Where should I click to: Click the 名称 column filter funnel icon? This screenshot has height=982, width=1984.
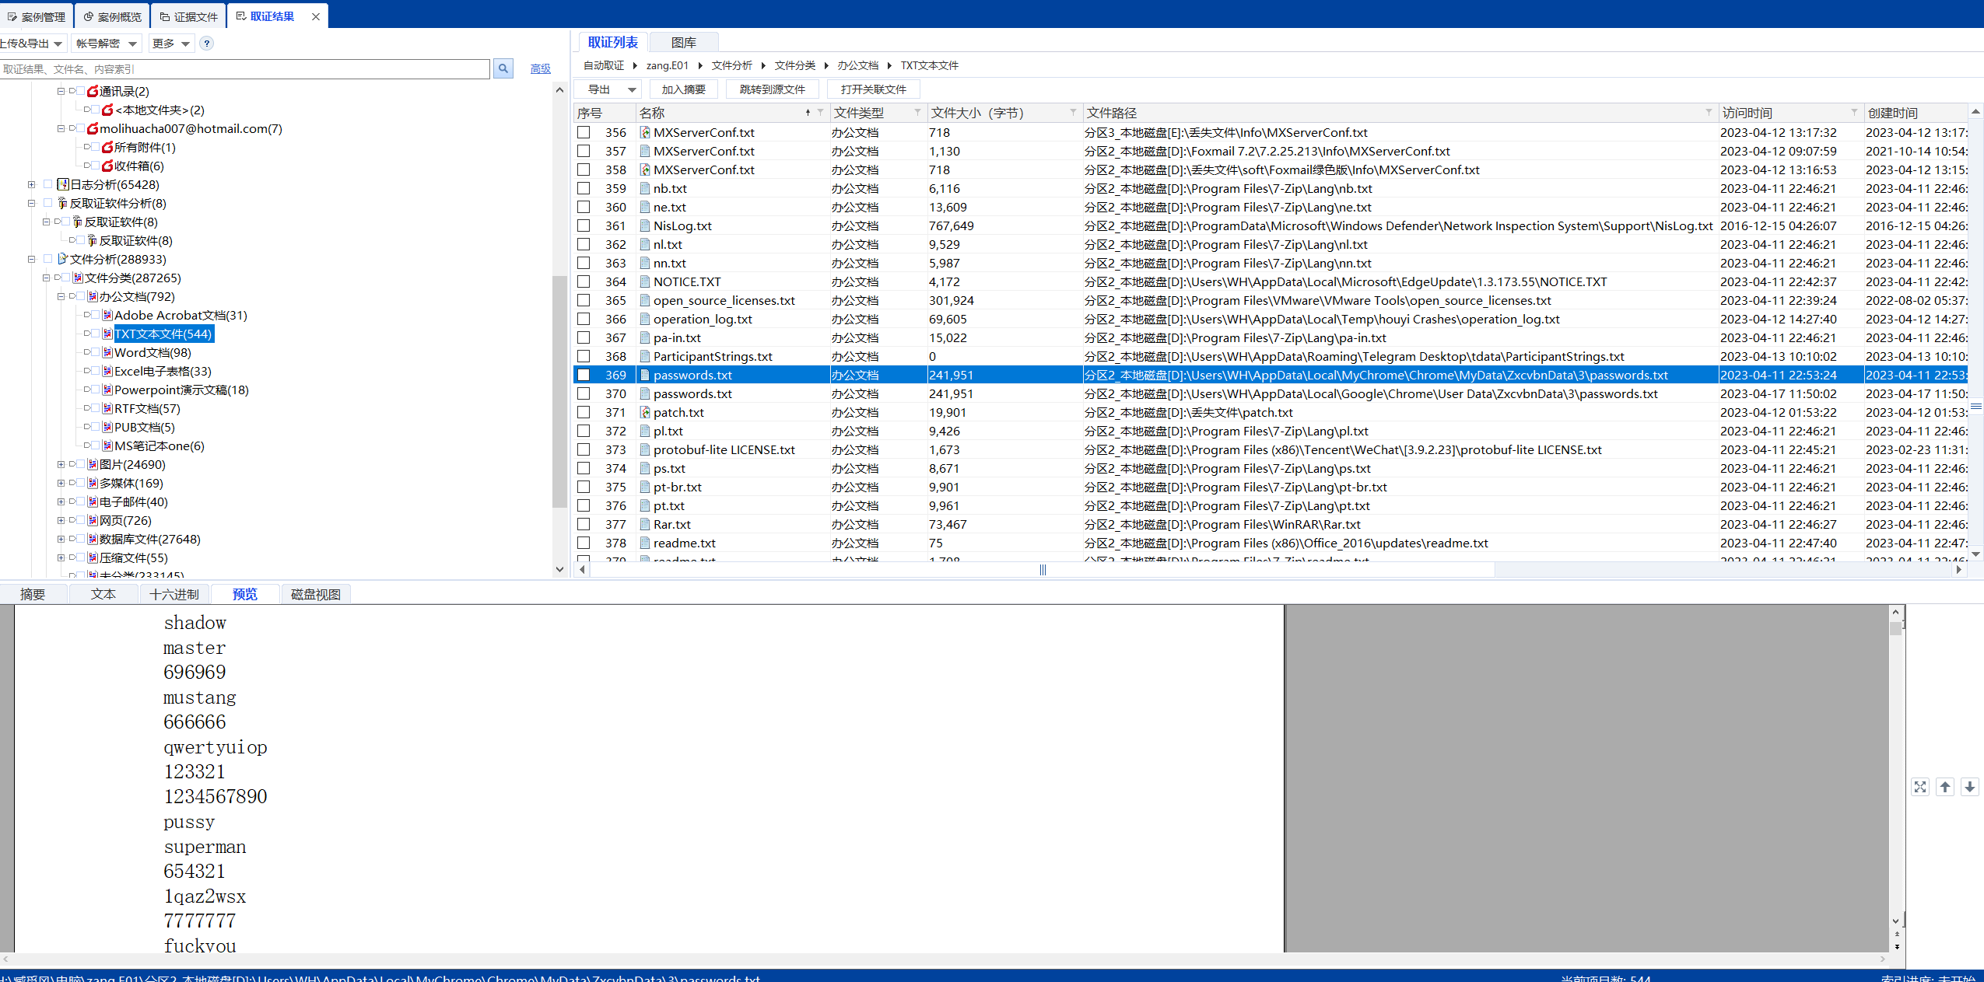point(820,113)
